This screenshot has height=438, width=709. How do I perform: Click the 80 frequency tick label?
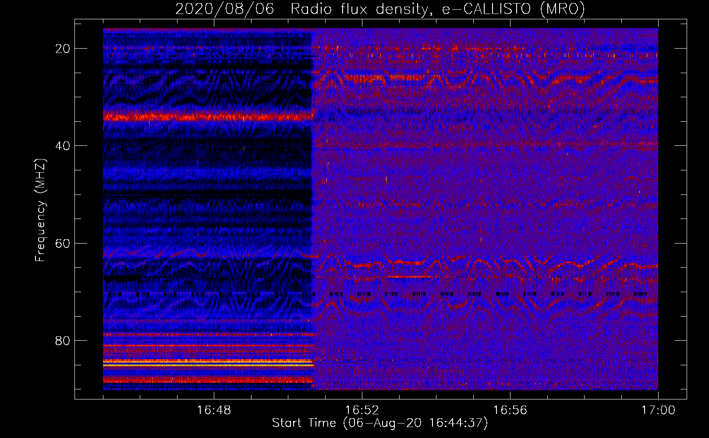click(63, 341)
